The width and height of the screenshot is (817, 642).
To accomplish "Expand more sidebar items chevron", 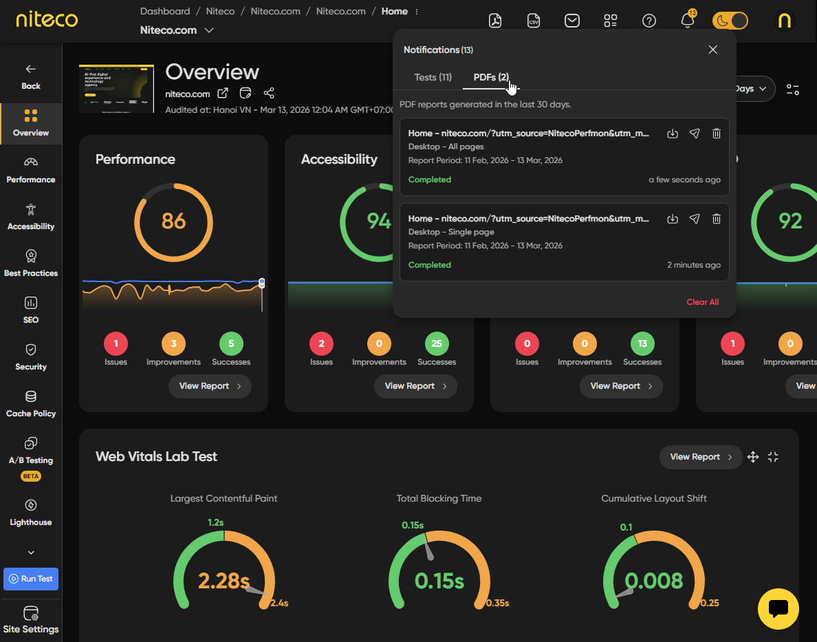I will [x=31, y=553].
